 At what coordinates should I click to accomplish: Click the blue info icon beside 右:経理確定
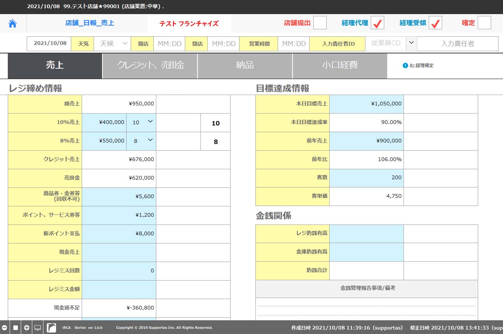pos(405,66)
